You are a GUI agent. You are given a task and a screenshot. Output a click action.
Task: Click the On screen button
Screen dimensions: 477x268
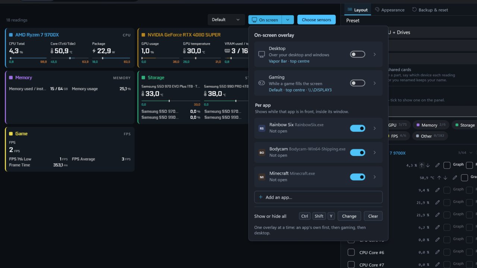coord(265,20)
